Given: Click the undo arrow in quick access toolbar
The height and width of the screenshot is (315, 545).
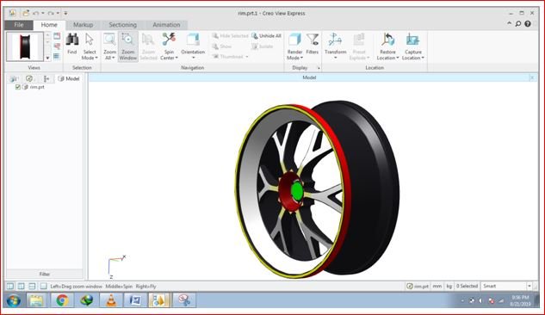Looking at the screenshot, I should pos(35,13).
